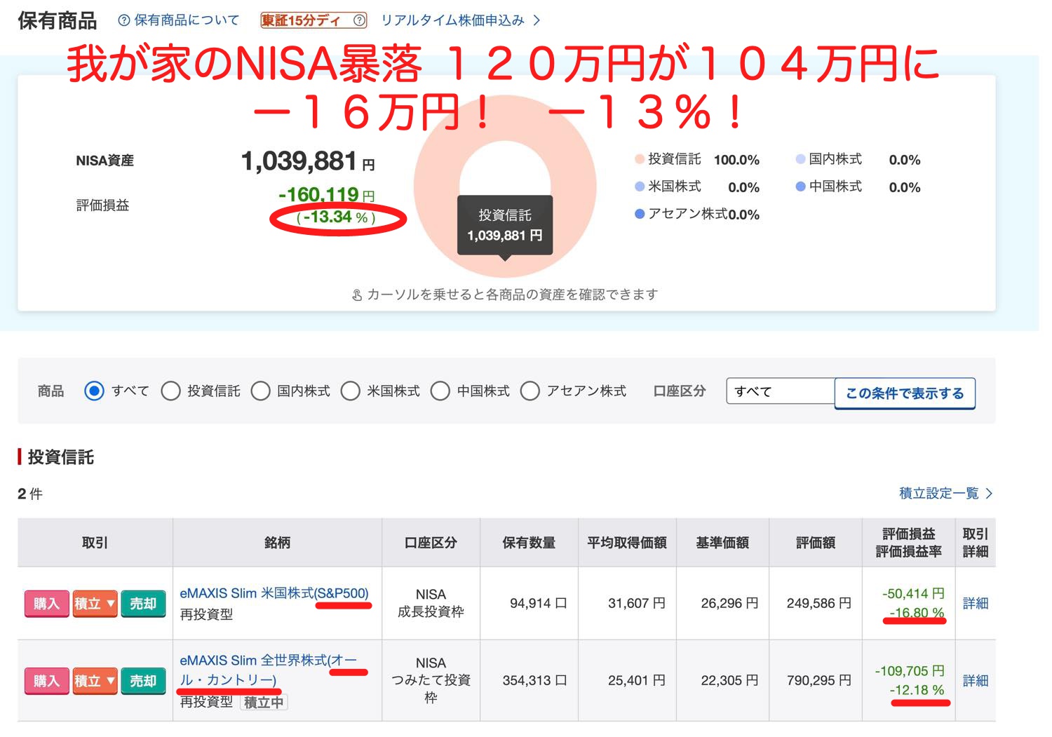Click the pointer icon beside カーソルを乗せると hint
Image resolution: width=1052 pixels, height=737 pixels.
357,295
